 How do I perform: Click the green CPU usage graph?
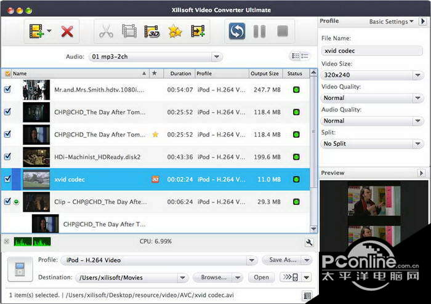coord(32,242)
